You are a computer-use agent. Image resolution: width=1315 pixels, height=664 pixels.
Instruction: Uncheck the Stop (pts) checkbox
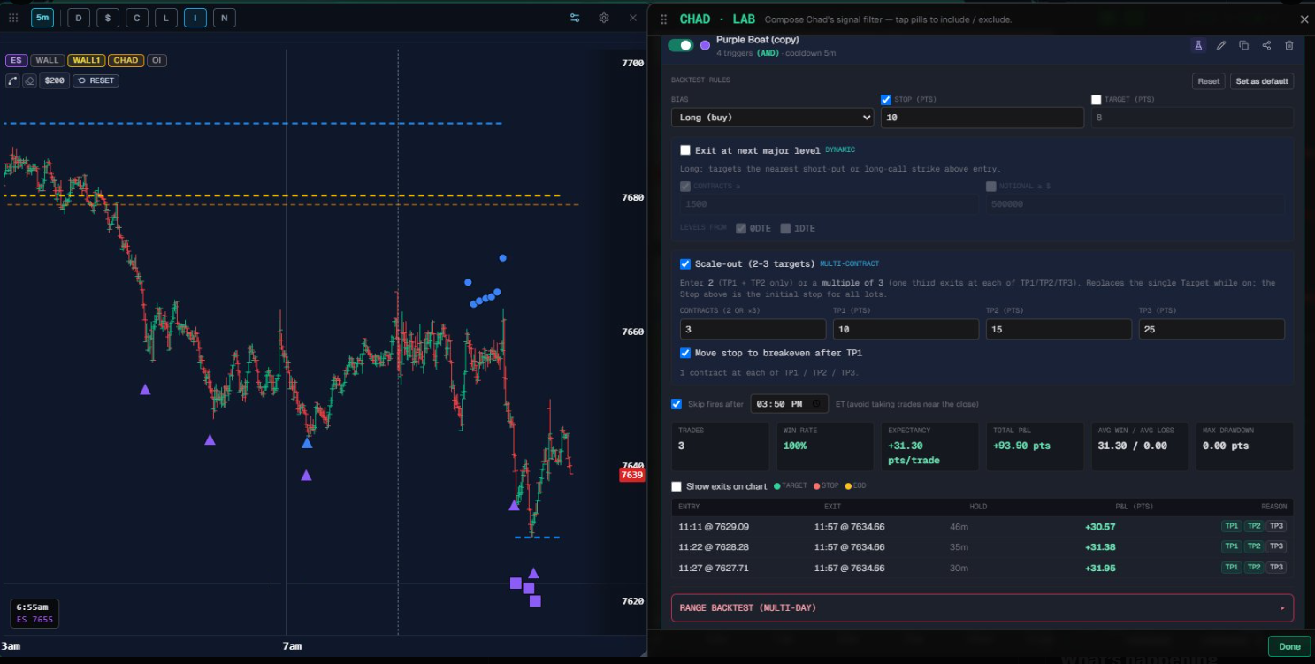[x=886, y=100]
